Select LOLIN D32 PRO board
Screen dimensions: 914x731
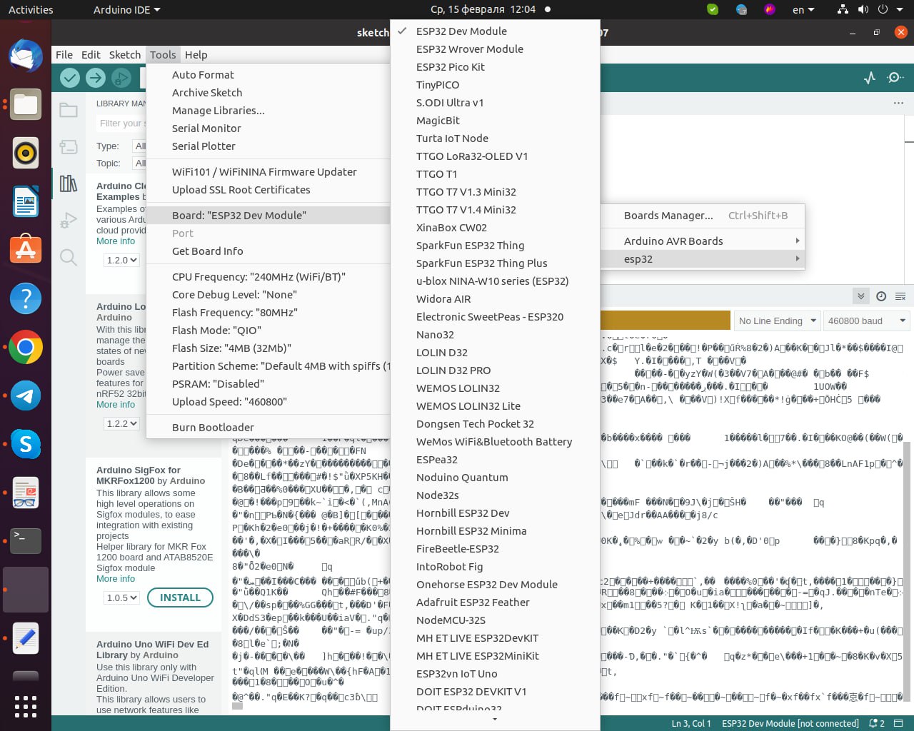click(495, 370)
